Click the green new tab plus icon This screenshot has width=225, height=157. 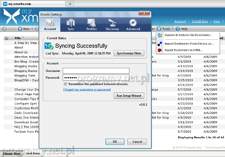click(x=70, y=4)
